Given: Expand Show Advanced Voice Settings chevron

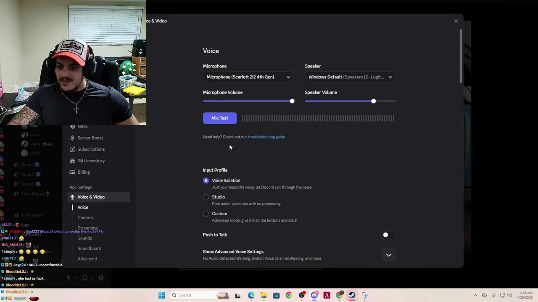Looking at the screenshot, I should click(x=389, y=255).
